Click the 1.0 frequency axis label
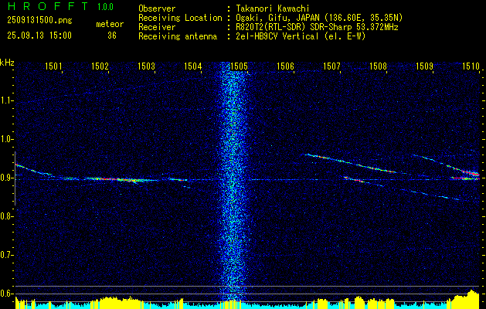 click(x=5, y=140)
